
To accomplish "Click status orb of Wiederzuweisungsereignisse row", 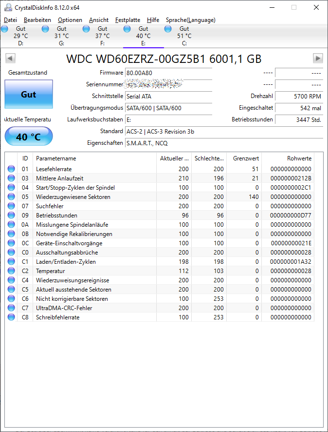I will tap(11, 280).
